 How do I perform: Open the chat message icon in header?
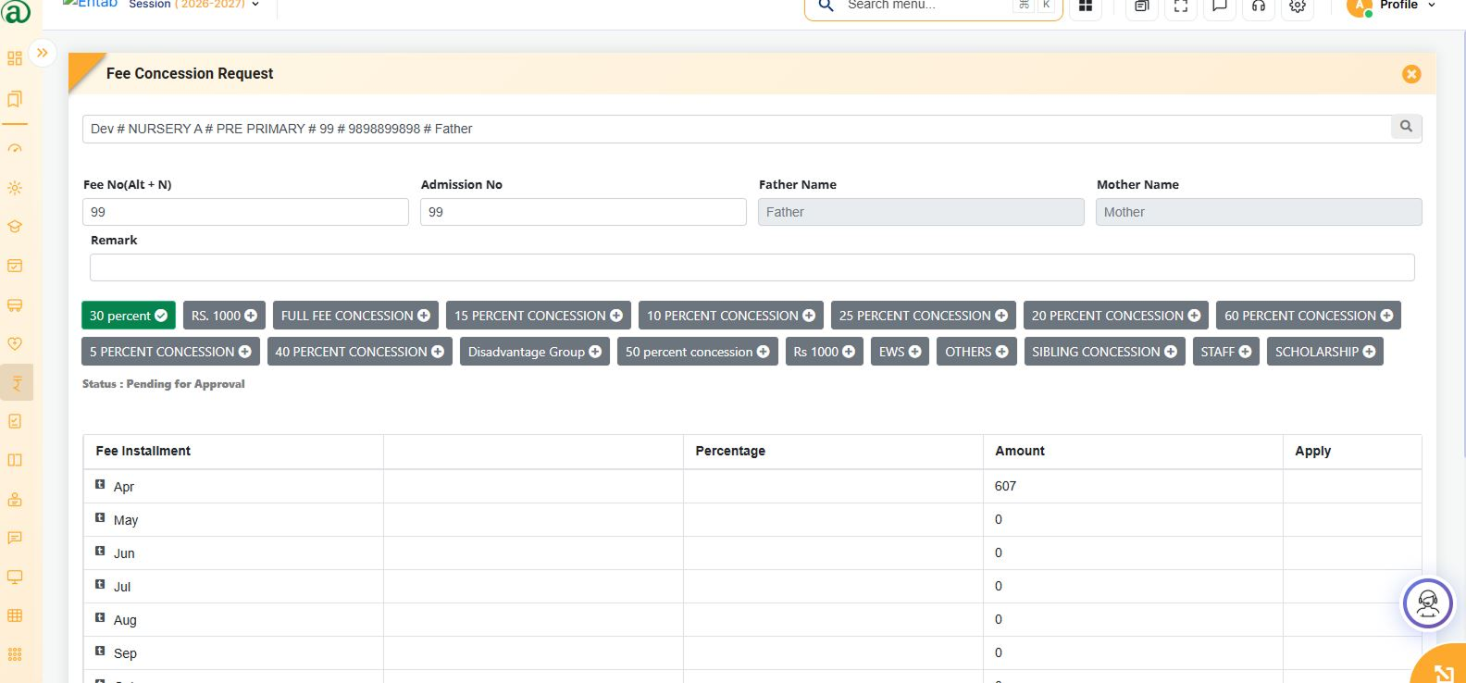[1220, 6]
